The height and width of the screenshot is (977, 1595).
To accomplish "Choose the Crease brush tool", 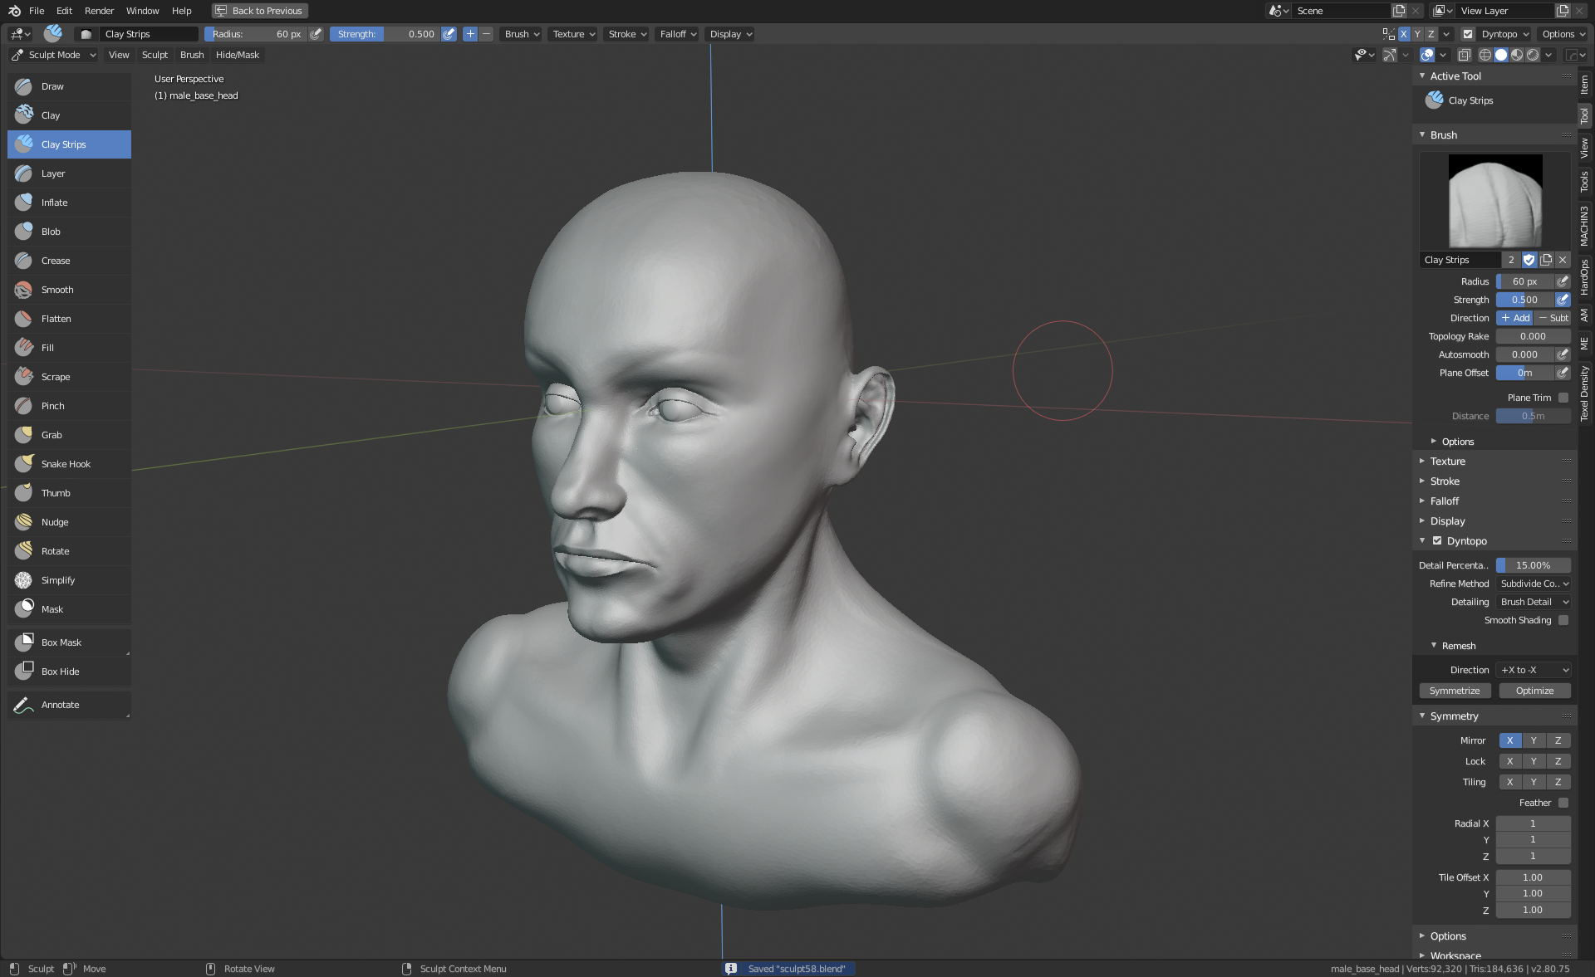I will pyautogui.click(x=56, y=261).
